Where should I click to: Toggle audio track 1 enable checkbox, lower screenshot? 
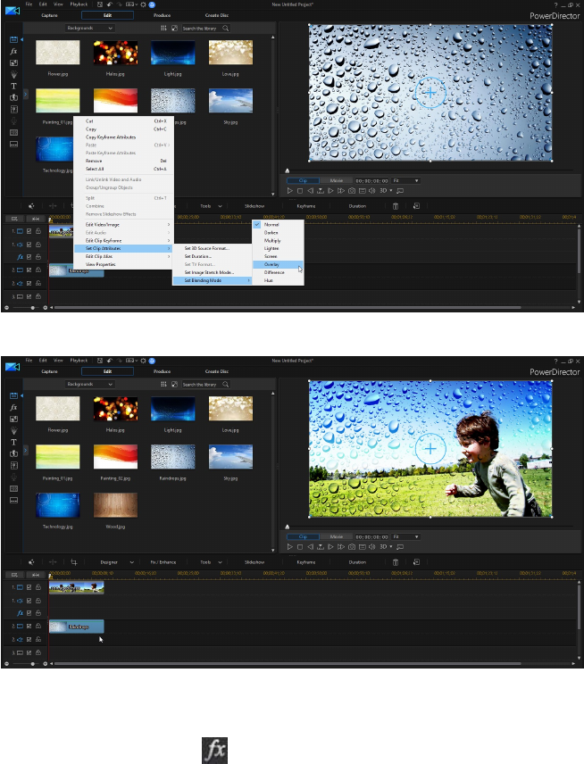29,601
